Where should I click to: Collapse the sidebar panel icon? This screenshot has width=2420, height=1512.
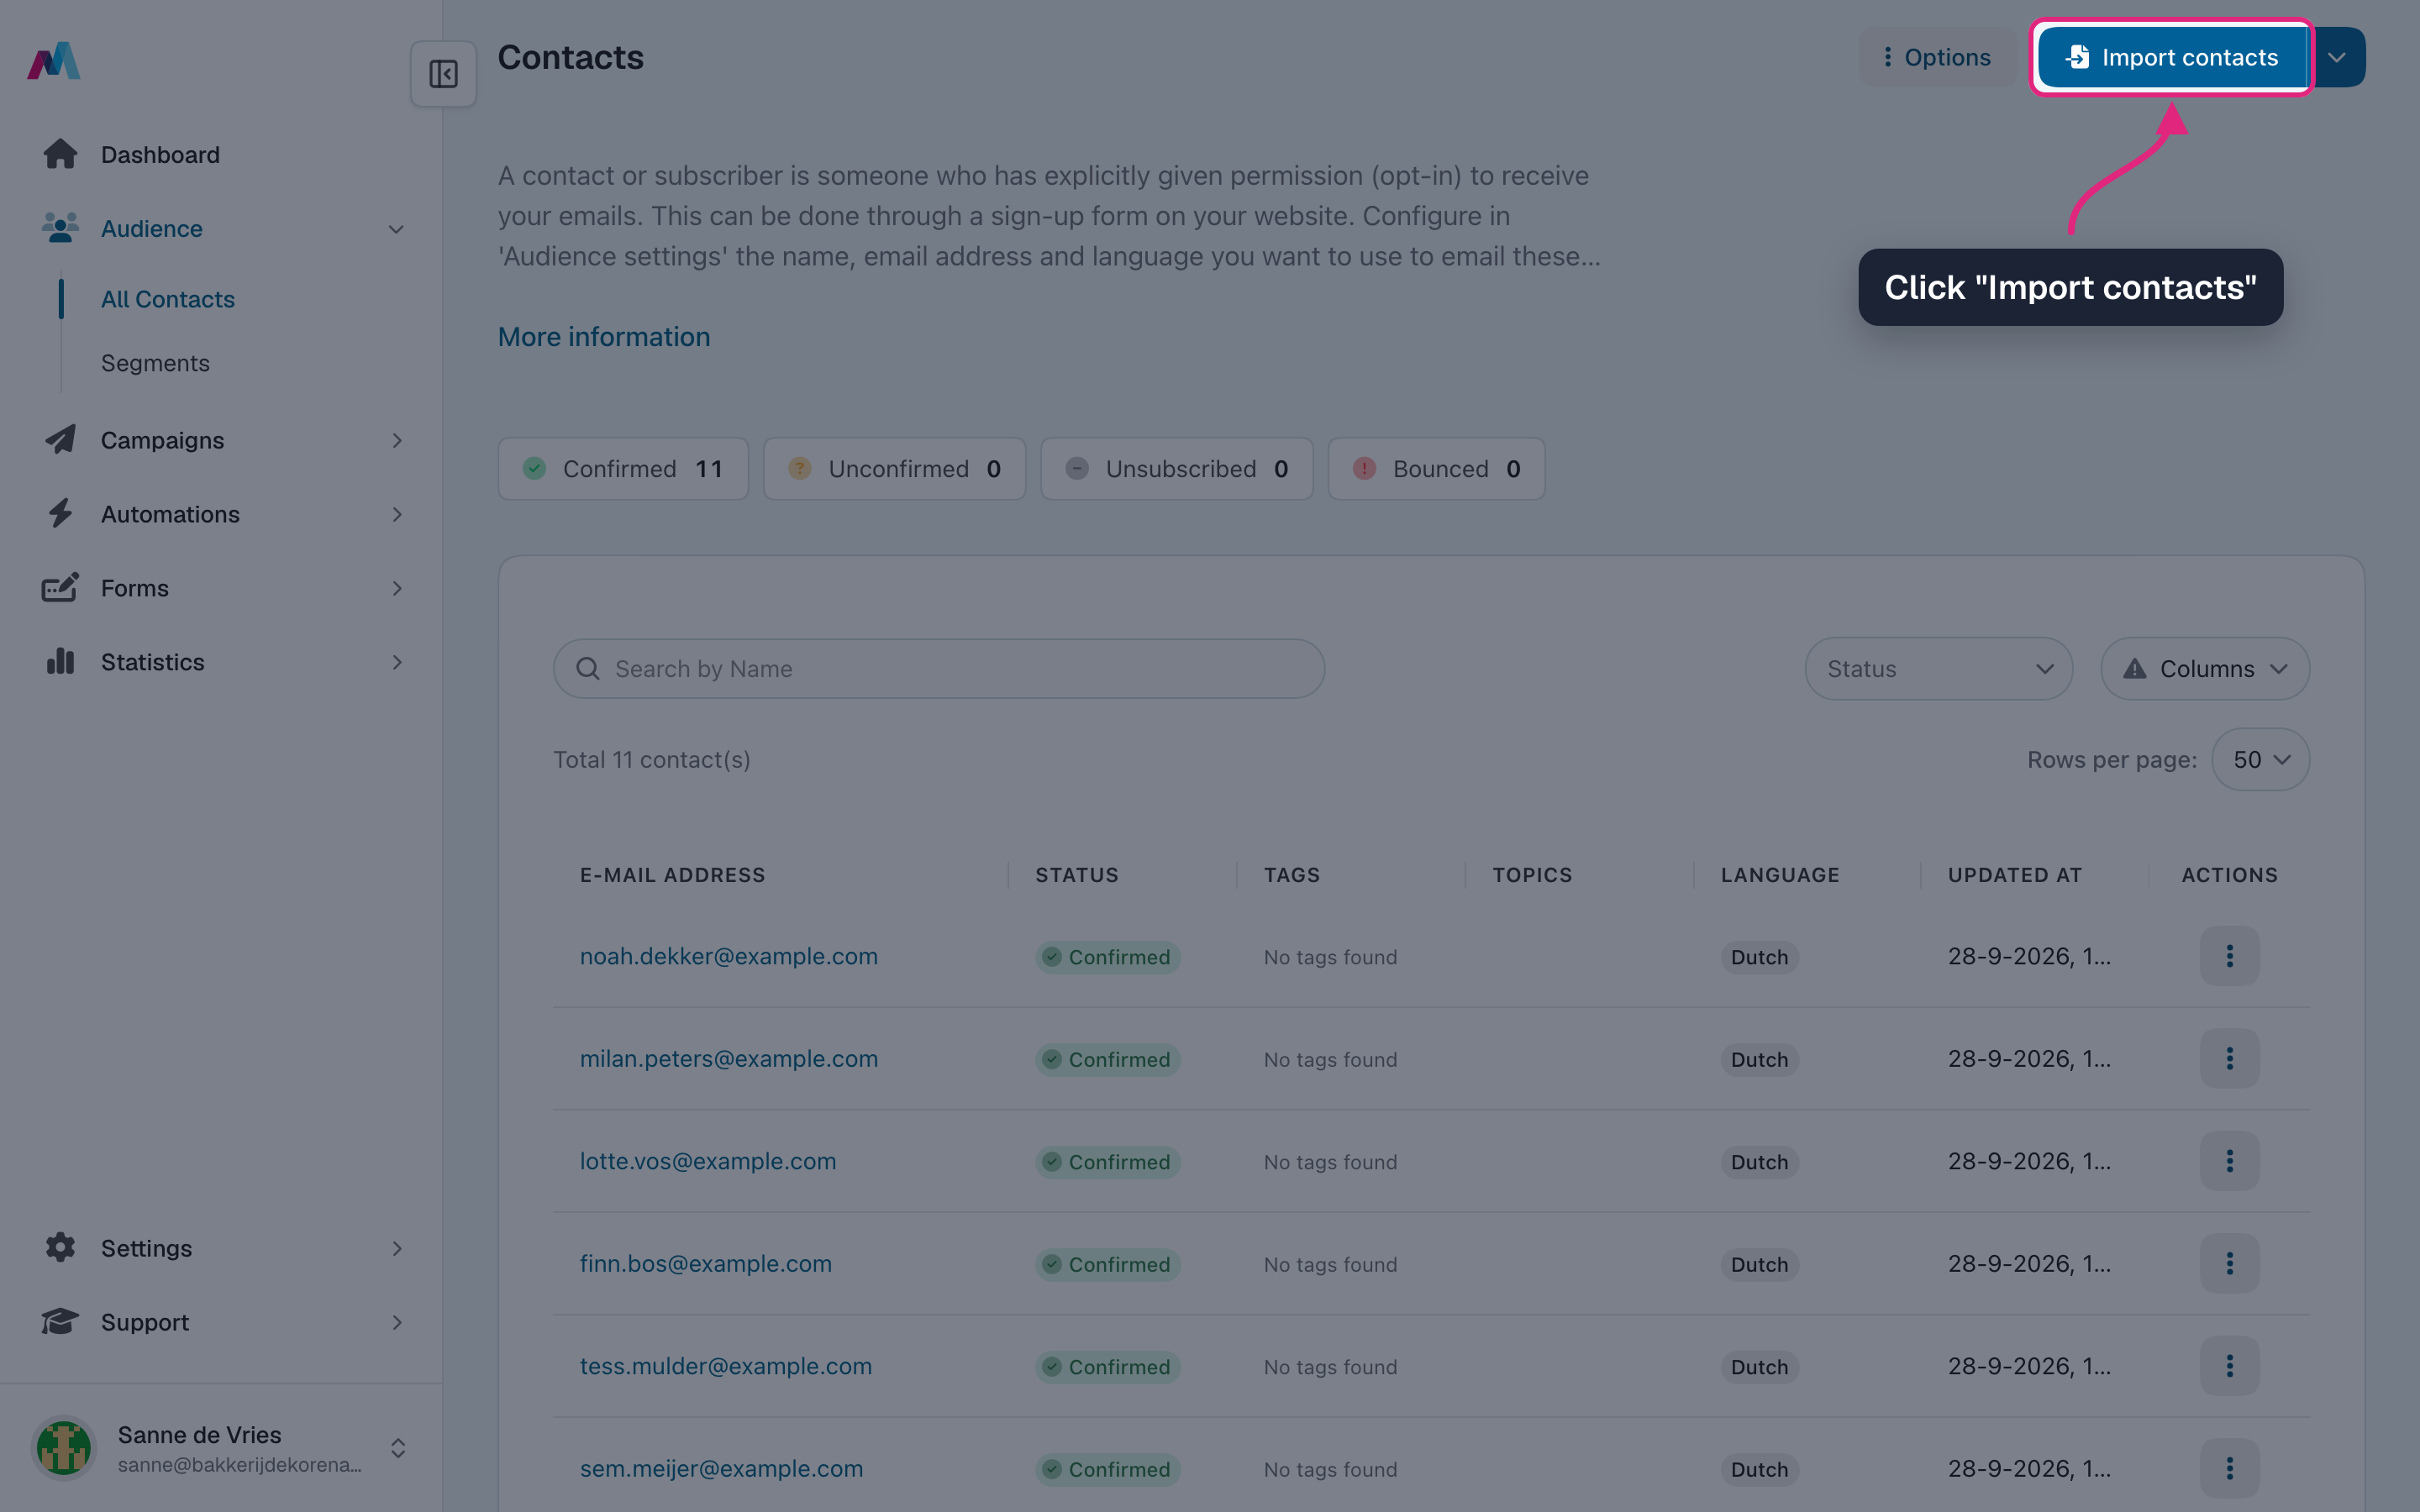click(x=443, y=74)
